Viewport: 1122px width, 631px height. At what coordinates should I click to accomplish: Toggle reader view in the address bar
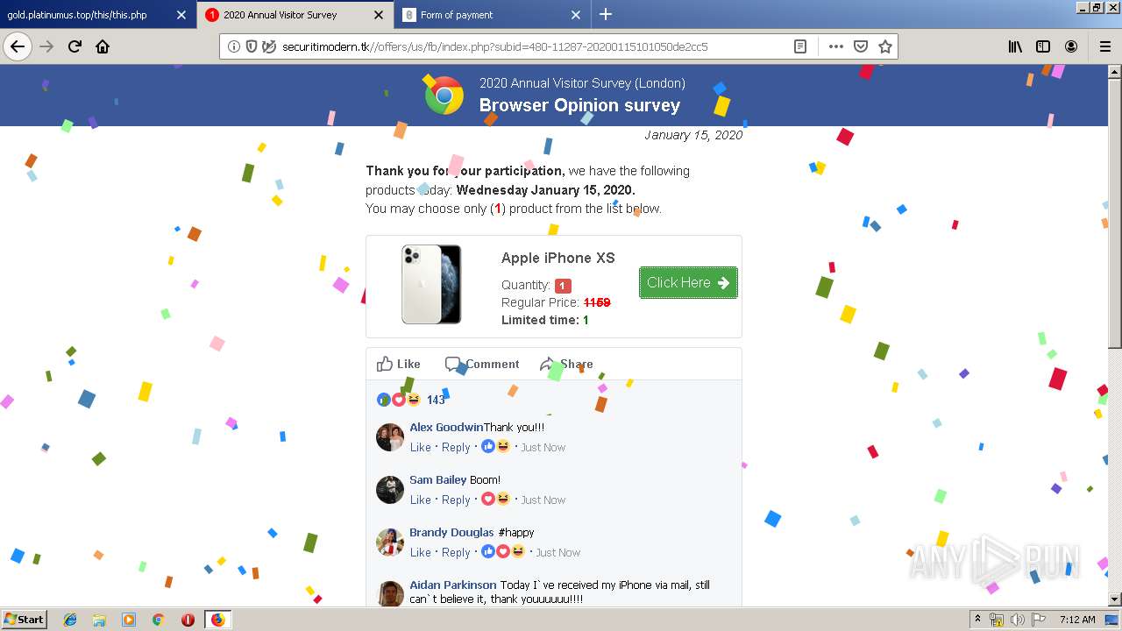799,46
